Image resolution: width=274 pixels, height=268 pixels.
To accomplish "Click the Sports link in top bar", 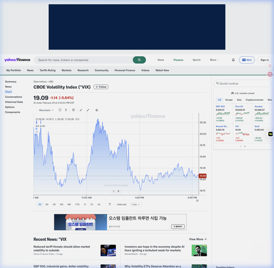I will point(197,60).
